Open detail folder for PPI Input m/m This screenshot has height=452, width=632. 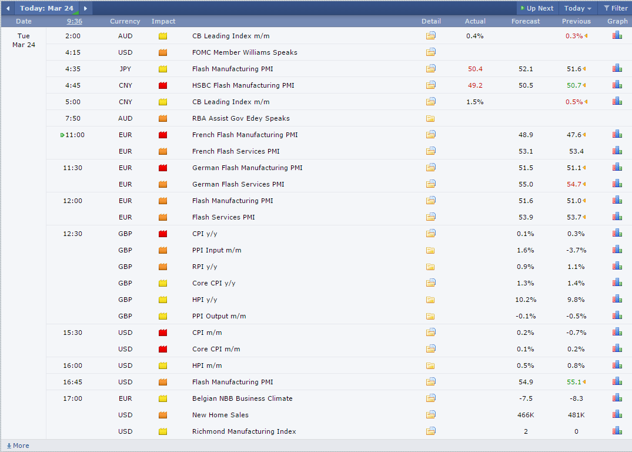430,250
